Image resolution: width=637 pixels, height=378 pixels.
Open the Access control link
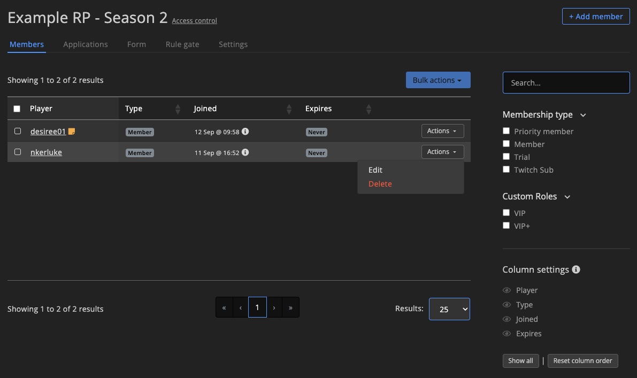[x=194, y=21]
